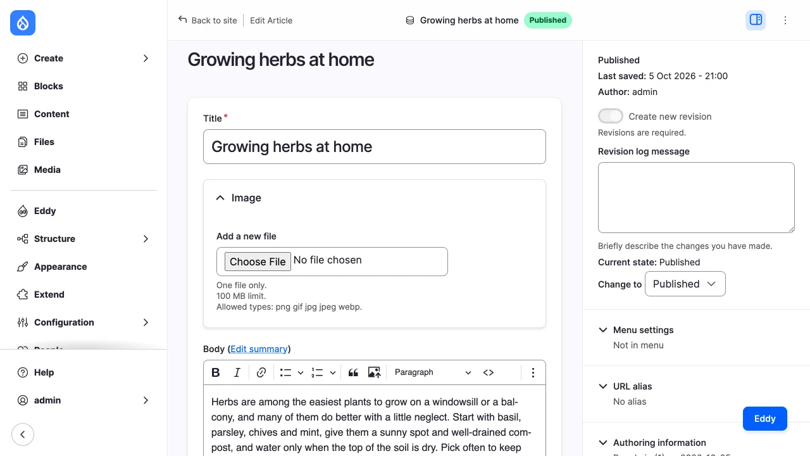
Task: Collapse the Image section
Action: click(x=375, y=198)
